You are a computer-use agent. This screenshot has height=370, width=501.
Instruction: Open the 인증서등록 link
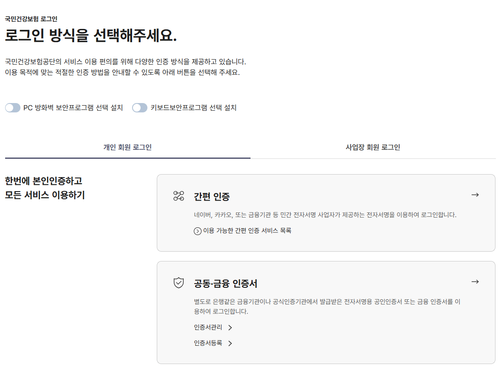(x=207, y=343)
